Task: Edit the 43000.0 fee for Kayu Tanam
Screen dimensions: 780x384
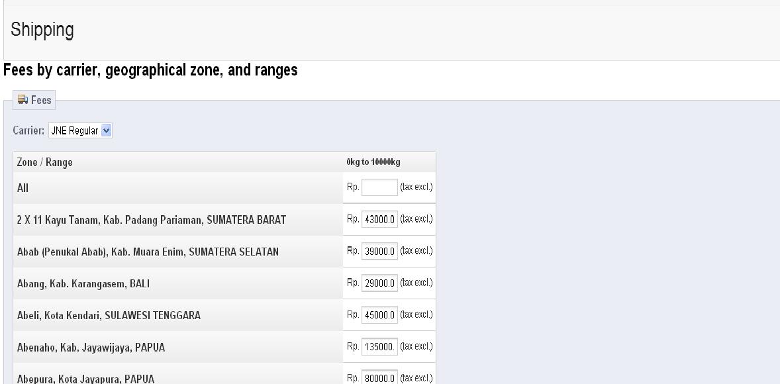Action: tap(379, 219)
